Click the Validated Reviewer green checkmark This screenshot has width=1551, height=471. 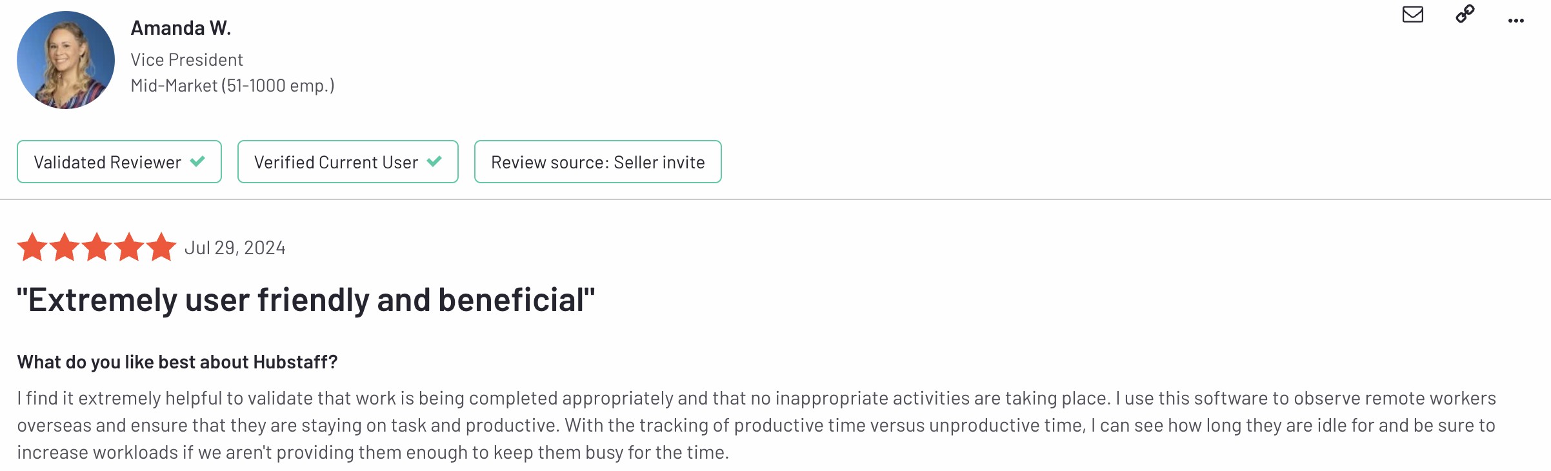coord(197,161)
